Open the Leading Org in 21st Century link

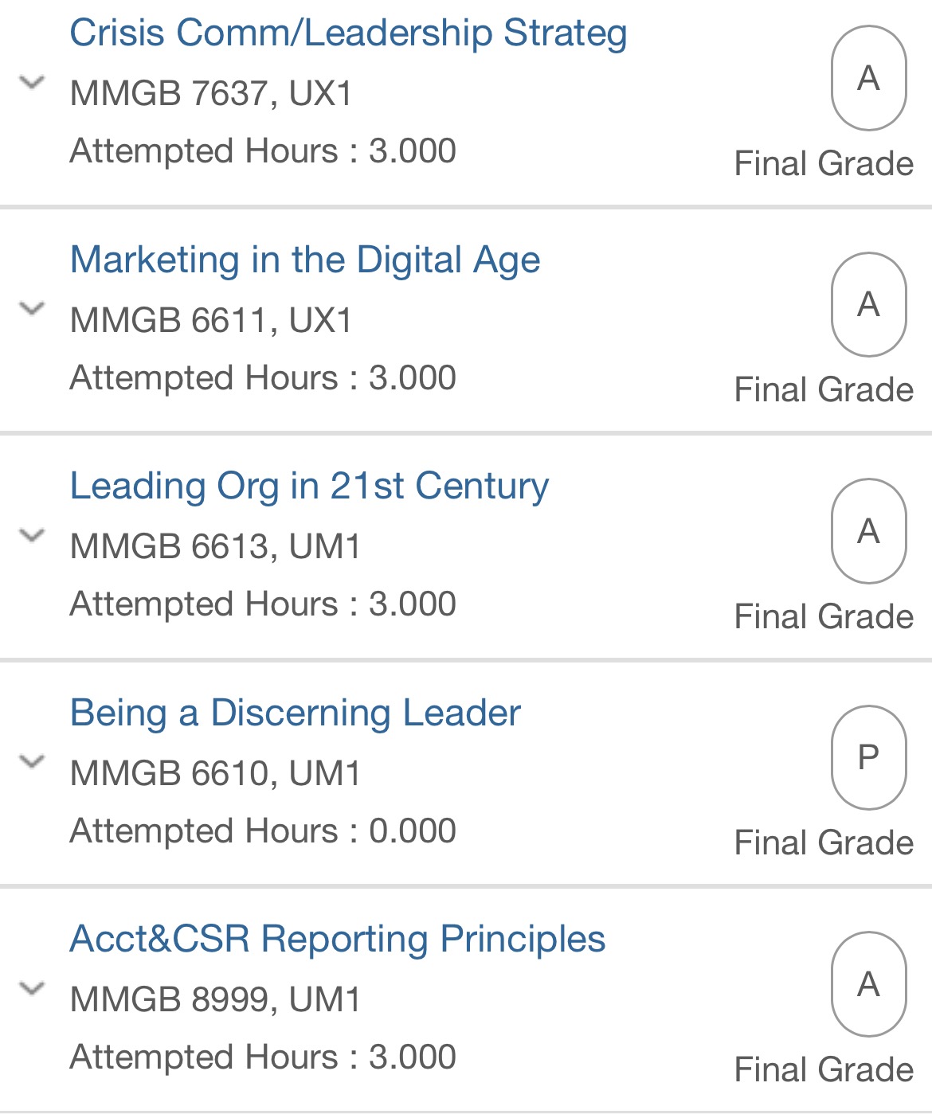(x=309, y=487)
